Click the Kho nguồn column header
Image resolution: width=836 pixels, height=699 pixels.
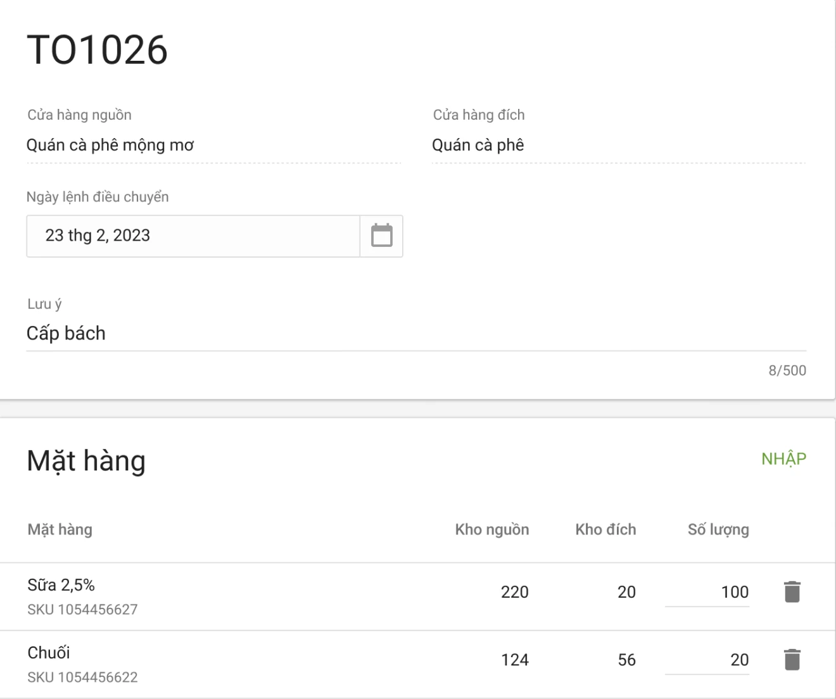[x=491, y=529]
